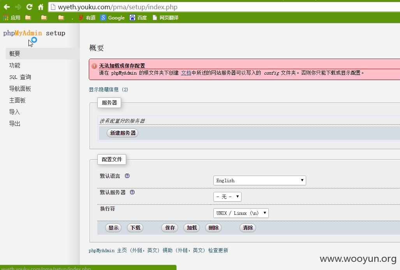Open the first bookmark folder after 应用
Viewport: 400px width, 270px height.
pos(28,17)
